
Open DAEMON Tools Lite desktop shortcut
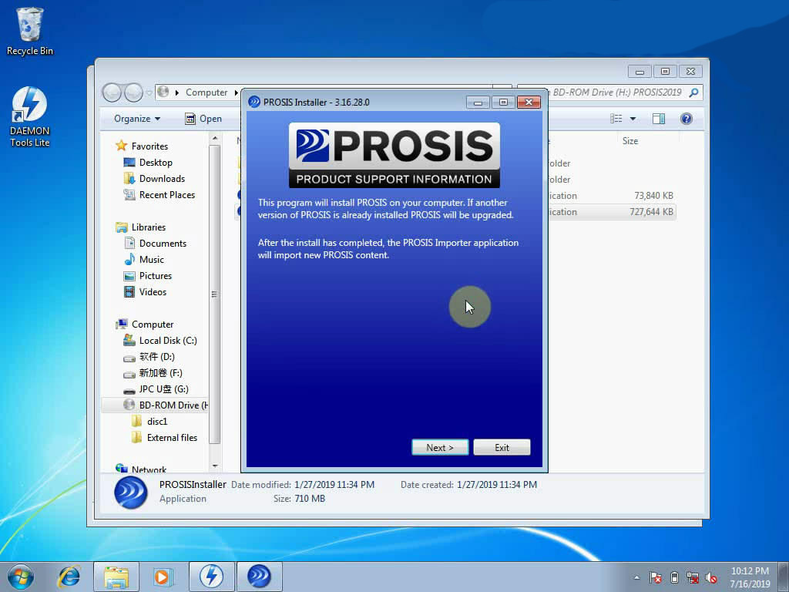click(30, 116)
